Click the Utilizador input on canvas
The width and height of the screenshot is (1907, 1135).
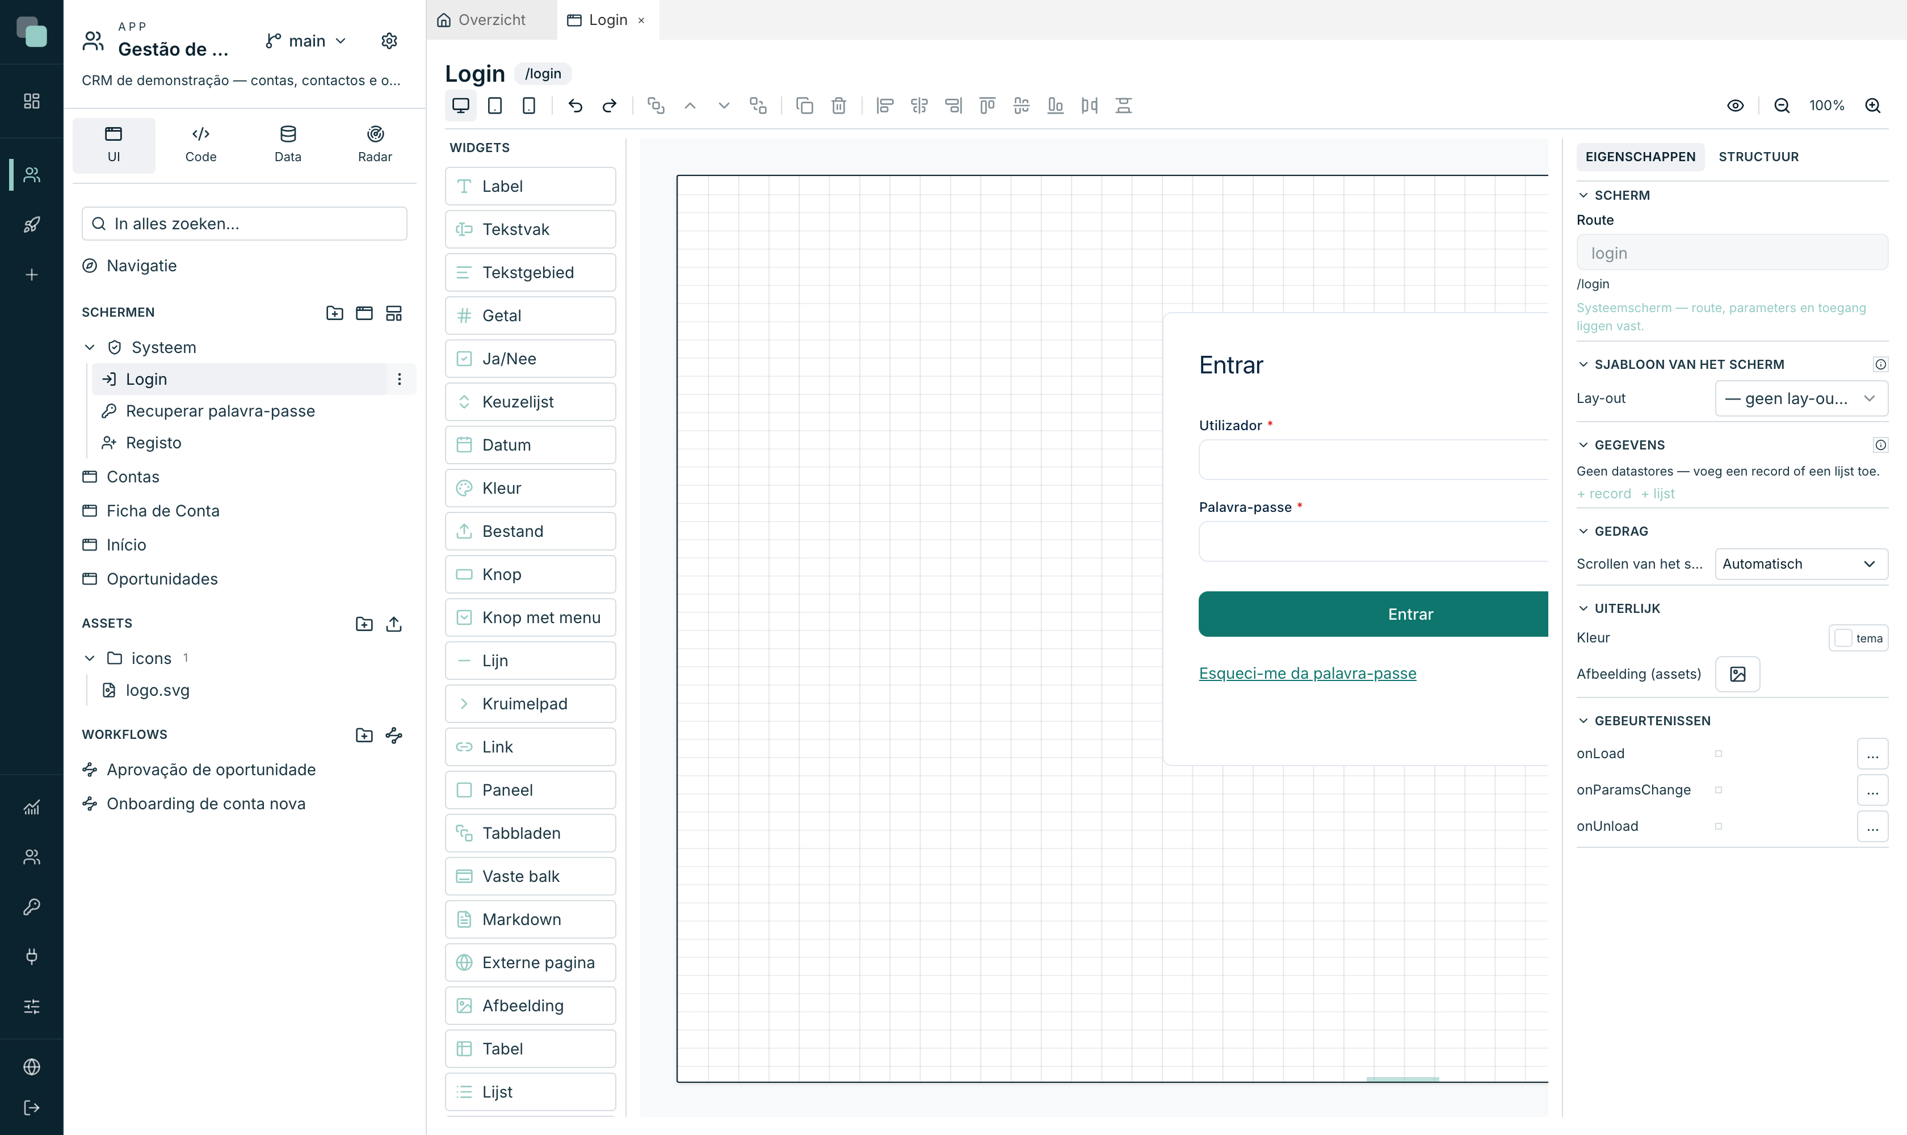click(x=1373, y=460)
